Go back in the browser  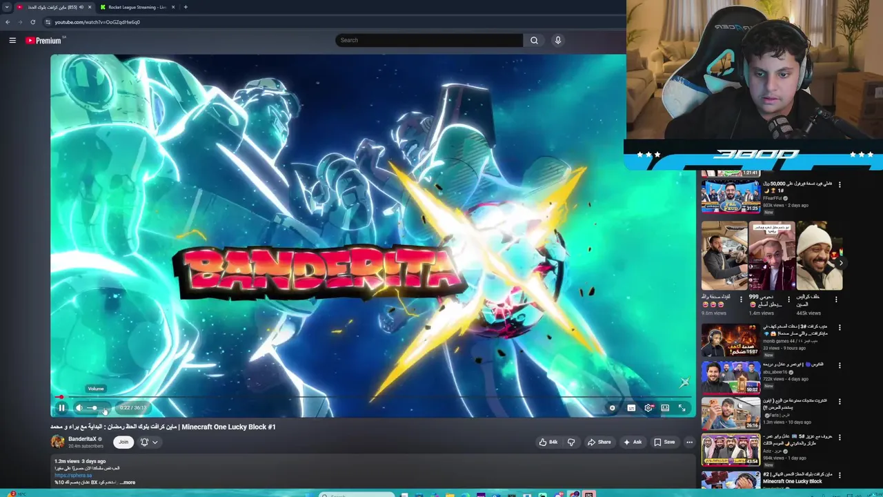point(8,22)
